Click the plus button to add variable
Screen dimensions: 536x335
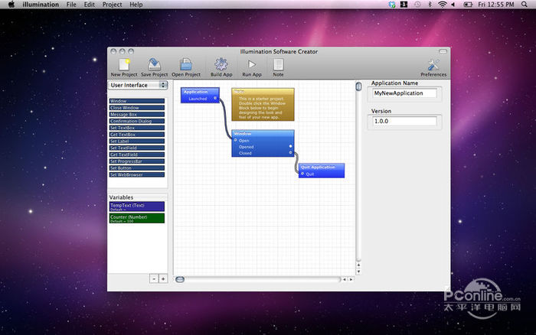(162, 279)
